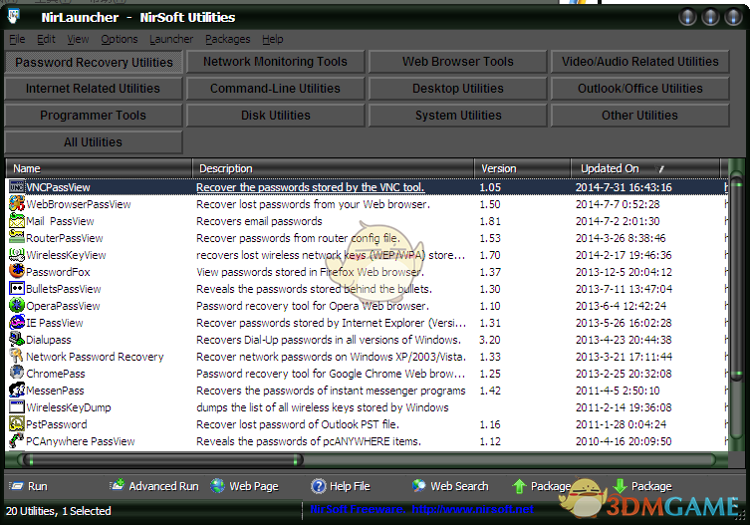Click the WirelessKeyDump window icon
750x525 pixels.
tap(17, 407)
